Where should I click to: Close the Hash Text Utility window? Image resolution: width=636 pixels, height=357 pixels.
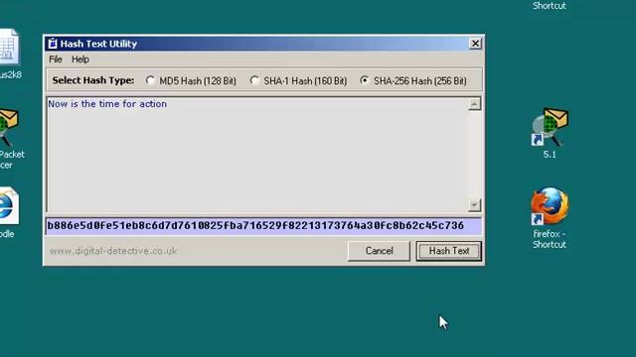pos(475,44)
